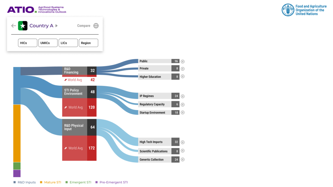Toggle the HICs comparison filter
Image resolution: width=333 pixels, height=187 pixels.
27,43
